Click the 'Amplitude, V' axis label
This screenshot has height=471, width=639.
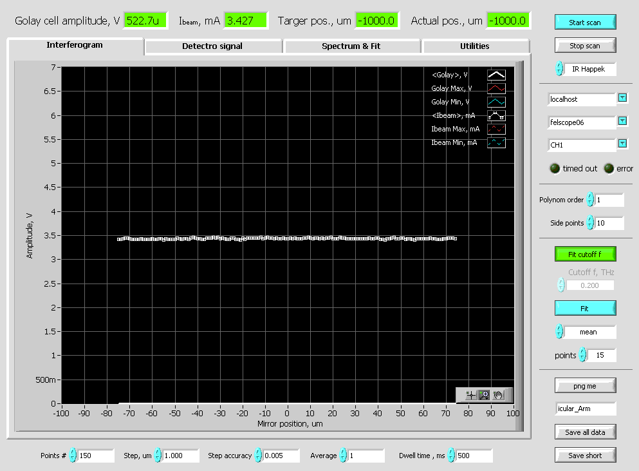click(x=30, y=236)
